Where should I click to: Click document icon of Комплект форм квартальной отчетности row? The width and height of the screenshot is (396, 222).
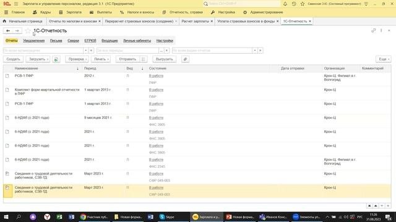click(7, 90)
